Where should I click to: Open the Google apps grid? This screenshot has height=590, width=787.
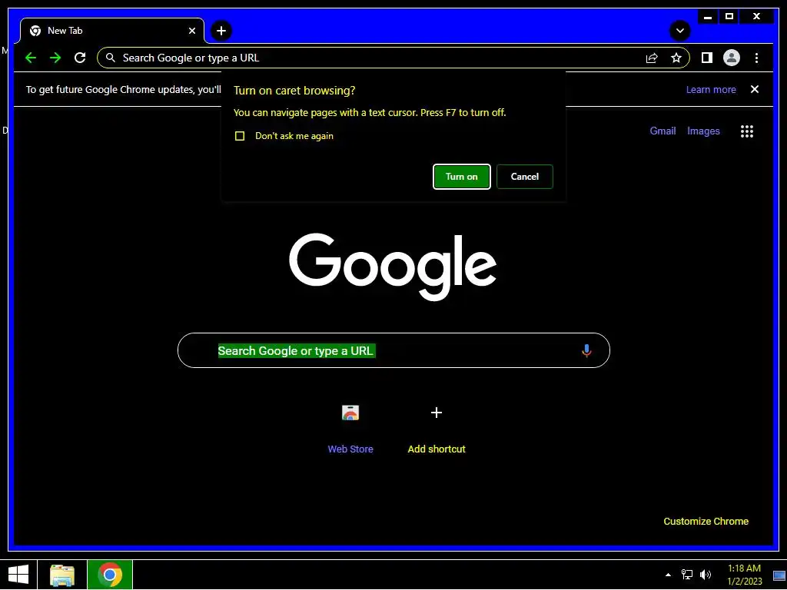(x=747, y=131)
